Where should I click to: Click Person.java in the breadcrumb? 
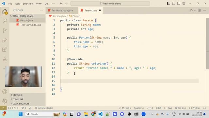pos(59,16)
